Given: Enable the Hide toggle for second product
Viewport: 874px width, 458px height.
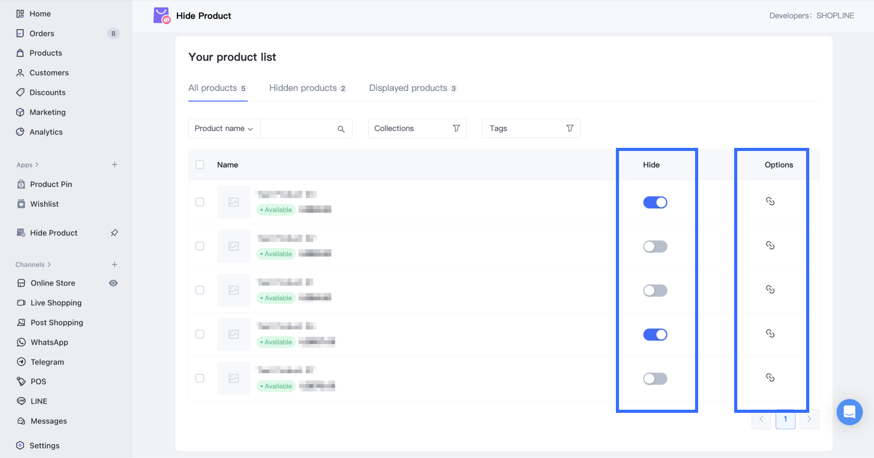Looking at the screenshot, I should click(x=655, y=246).
